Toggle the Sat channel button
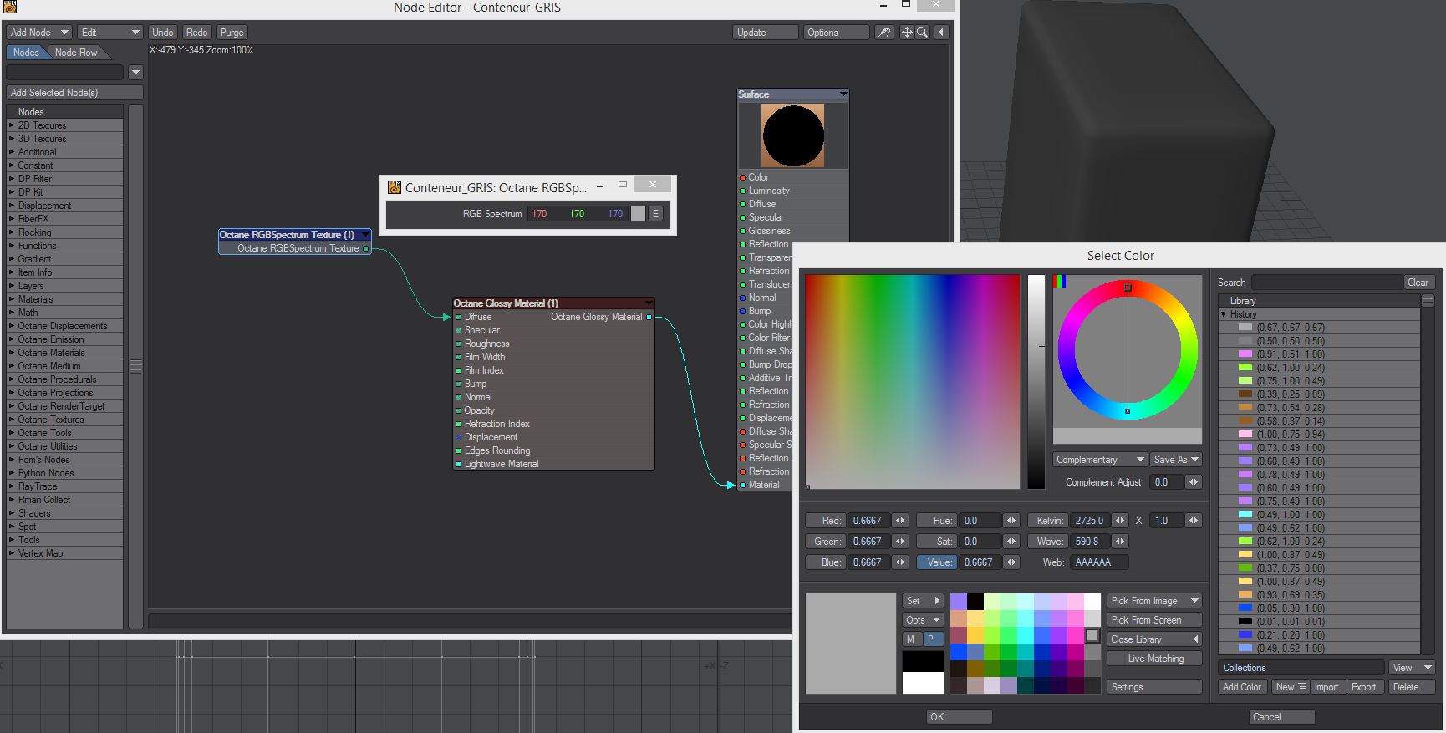 pyautogui.click(x=936, y=542)
